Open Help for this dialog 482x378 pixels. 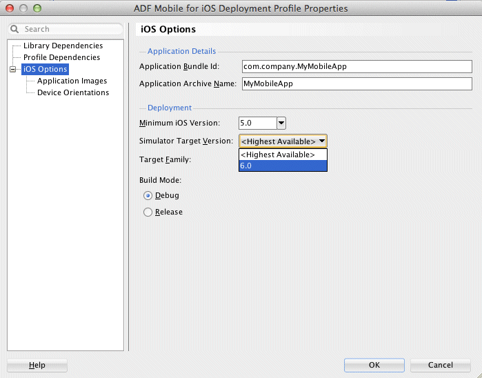click(x=37, y=365)
